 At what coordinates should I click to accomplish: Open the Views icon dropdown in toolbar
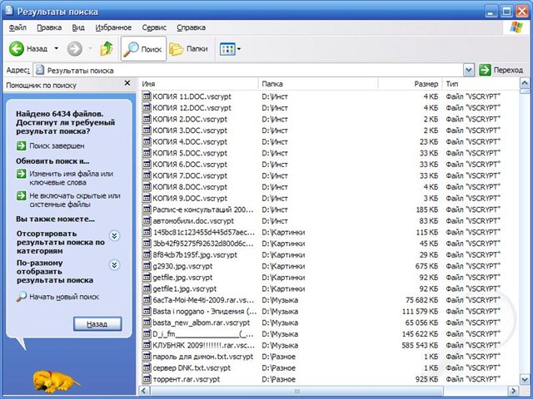230,49
